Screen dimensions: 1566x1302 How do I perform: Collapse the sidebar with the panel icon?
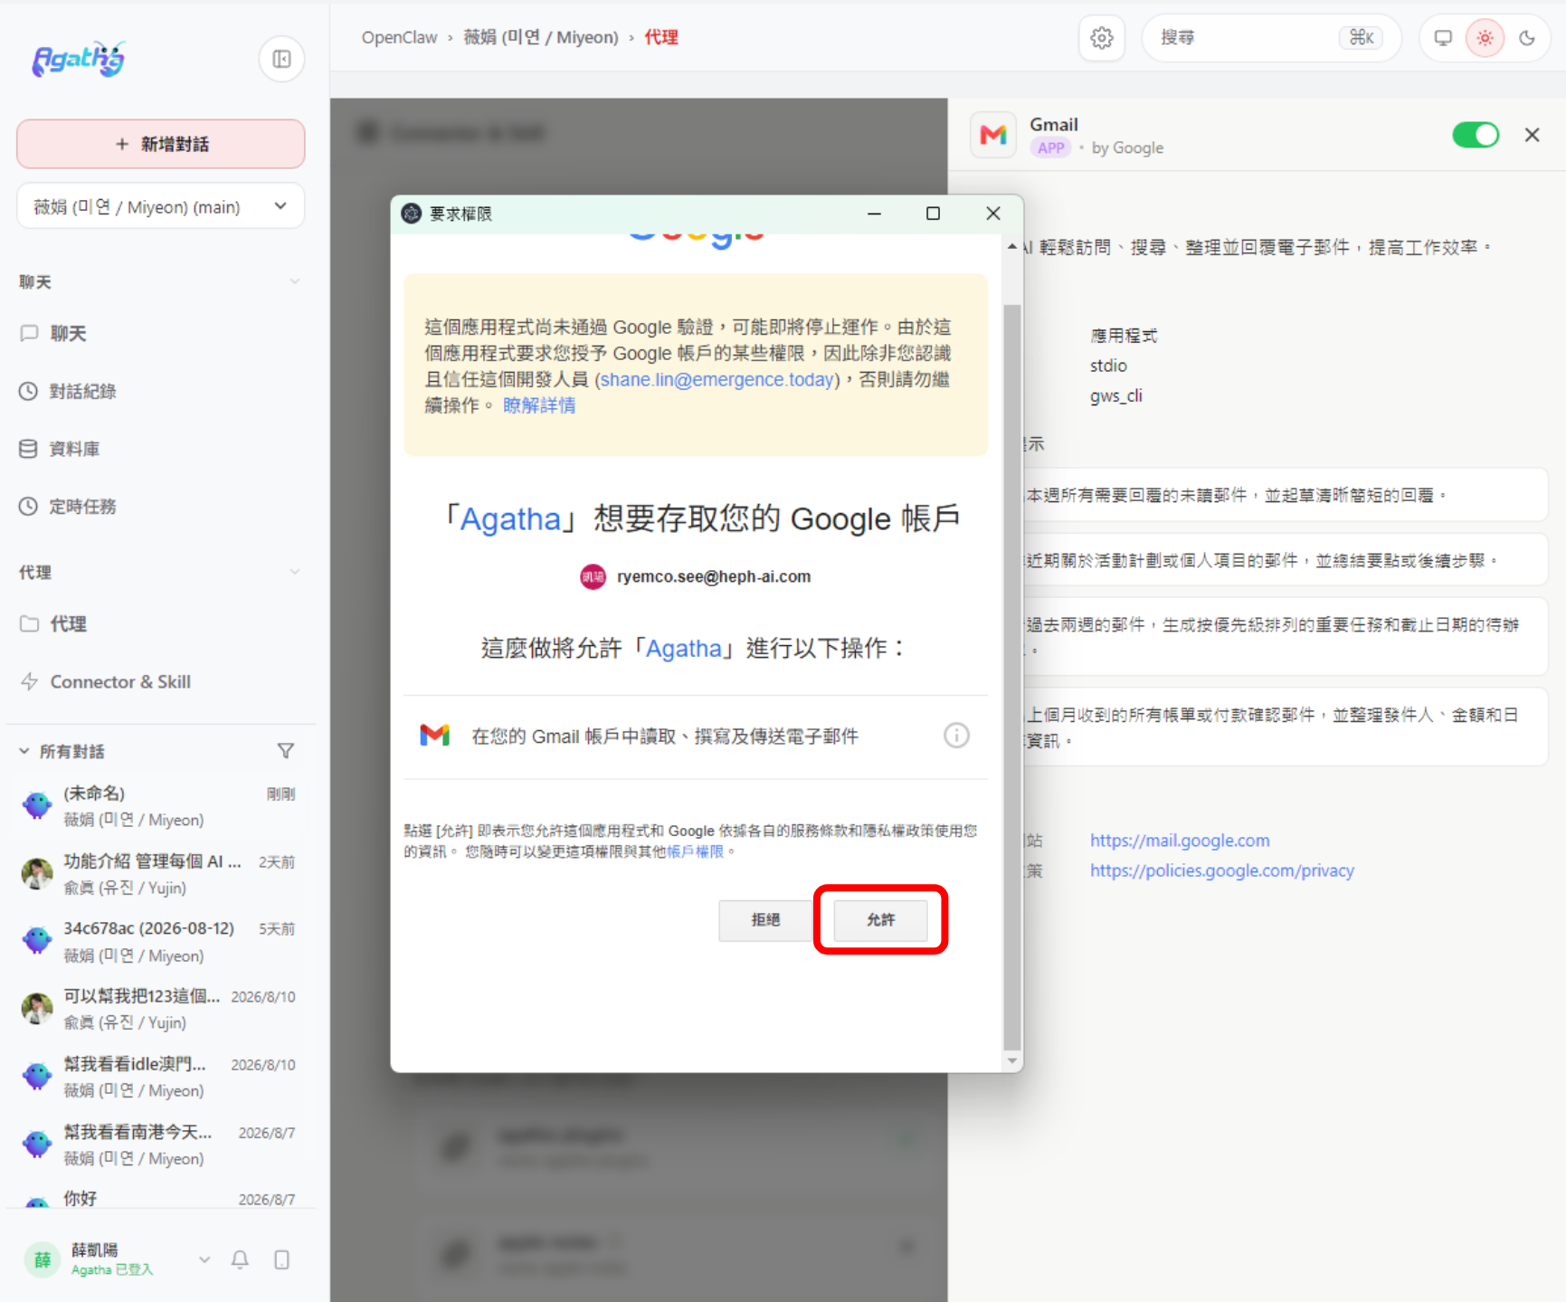[281, 59]
